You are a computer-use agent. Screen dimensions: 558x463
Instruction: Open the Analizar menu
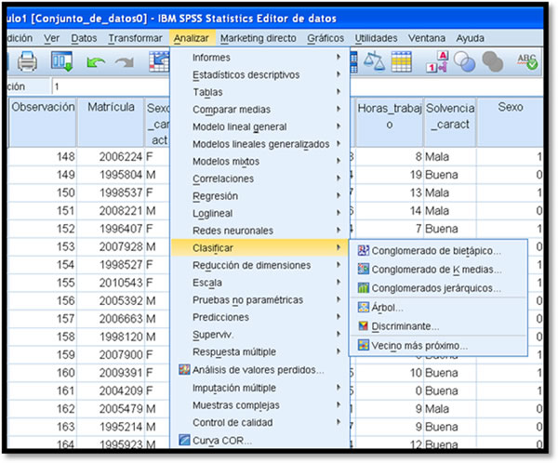click(191, 38)
